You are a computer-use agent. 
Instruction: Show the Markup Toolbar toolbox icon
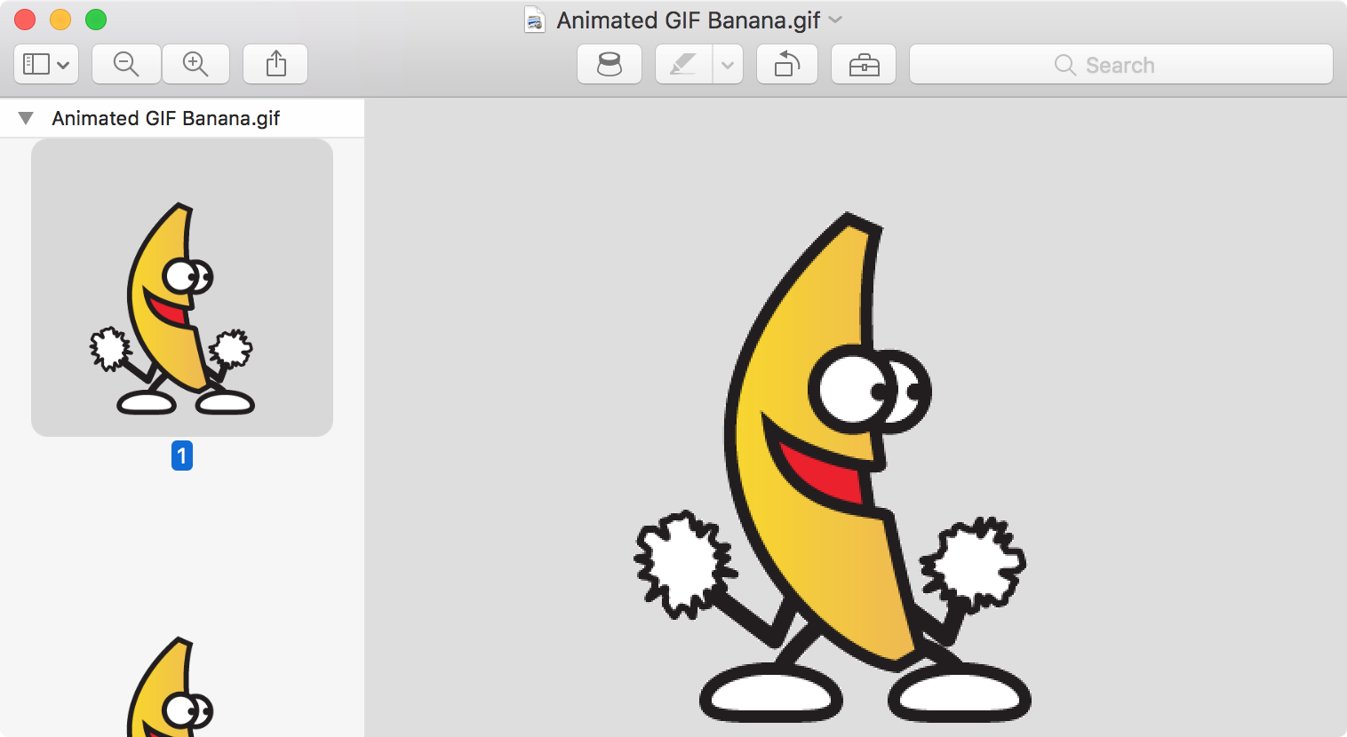point(864,64)
